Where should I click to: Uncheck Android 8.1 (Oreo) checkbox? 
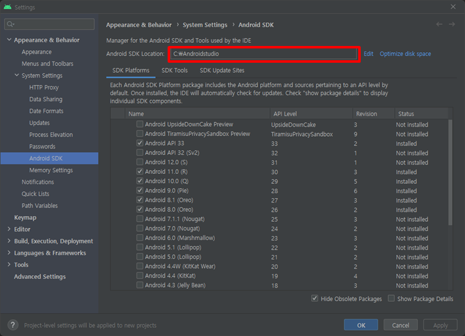pyautogui.click(x=140, y=200)
